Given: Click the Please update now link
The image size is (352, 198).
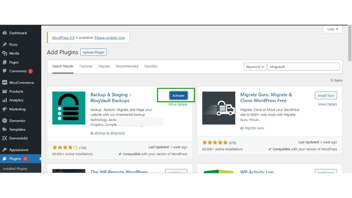Looking at the screenshot, I should [x=109, y=37].
